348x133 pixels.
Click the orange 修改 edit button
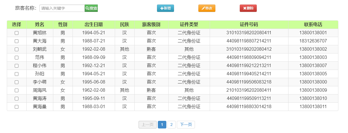pos(207,8)
